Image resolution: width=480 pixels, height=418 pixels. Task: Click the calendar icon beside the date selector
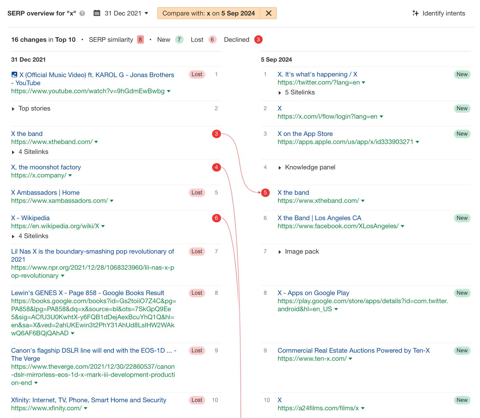coord(97,13)
